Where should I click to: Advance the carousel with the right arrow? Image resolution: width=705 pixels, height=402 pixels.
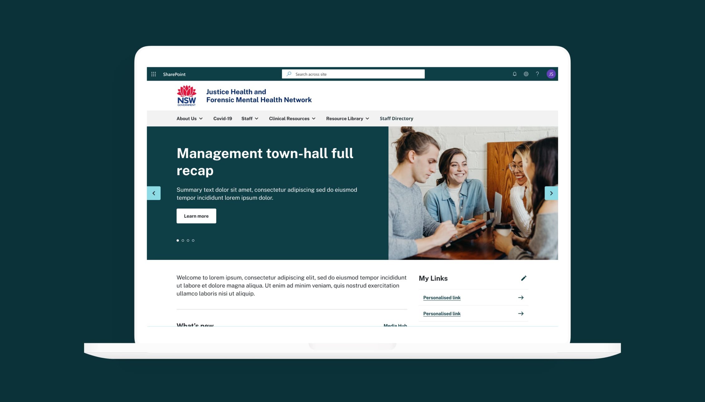551,193
